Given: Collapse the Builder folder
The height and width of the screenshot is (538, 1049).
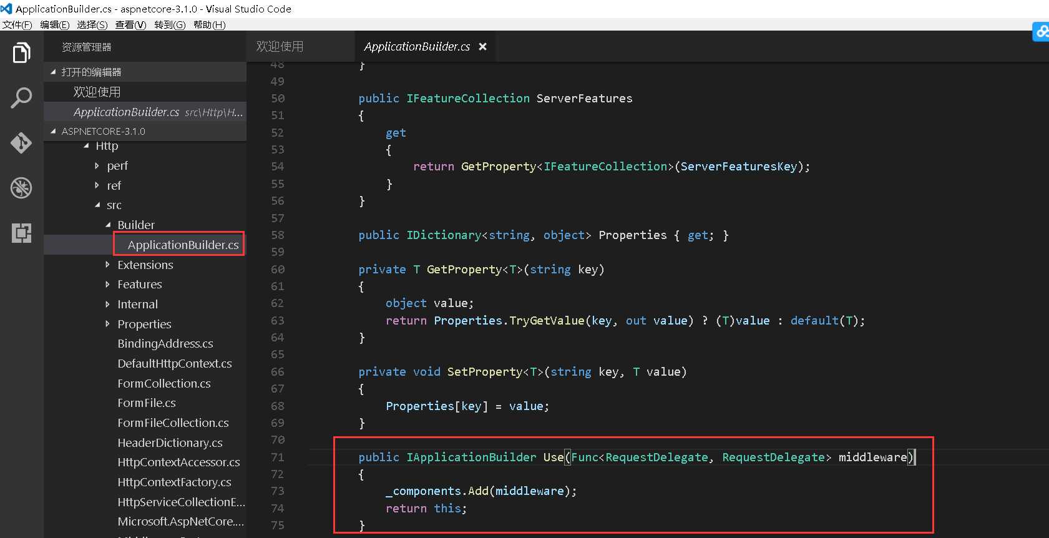Looking at the screenshot, I should [x=108, y=225].
